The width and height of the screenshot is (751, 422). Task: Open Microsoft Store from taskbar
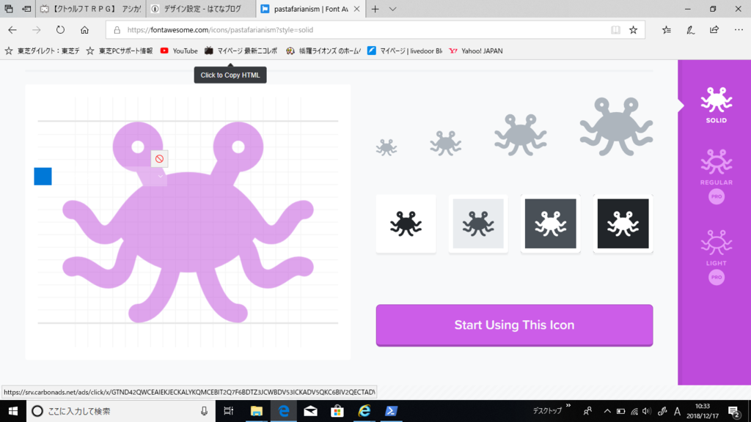click(x=337, y=411)
